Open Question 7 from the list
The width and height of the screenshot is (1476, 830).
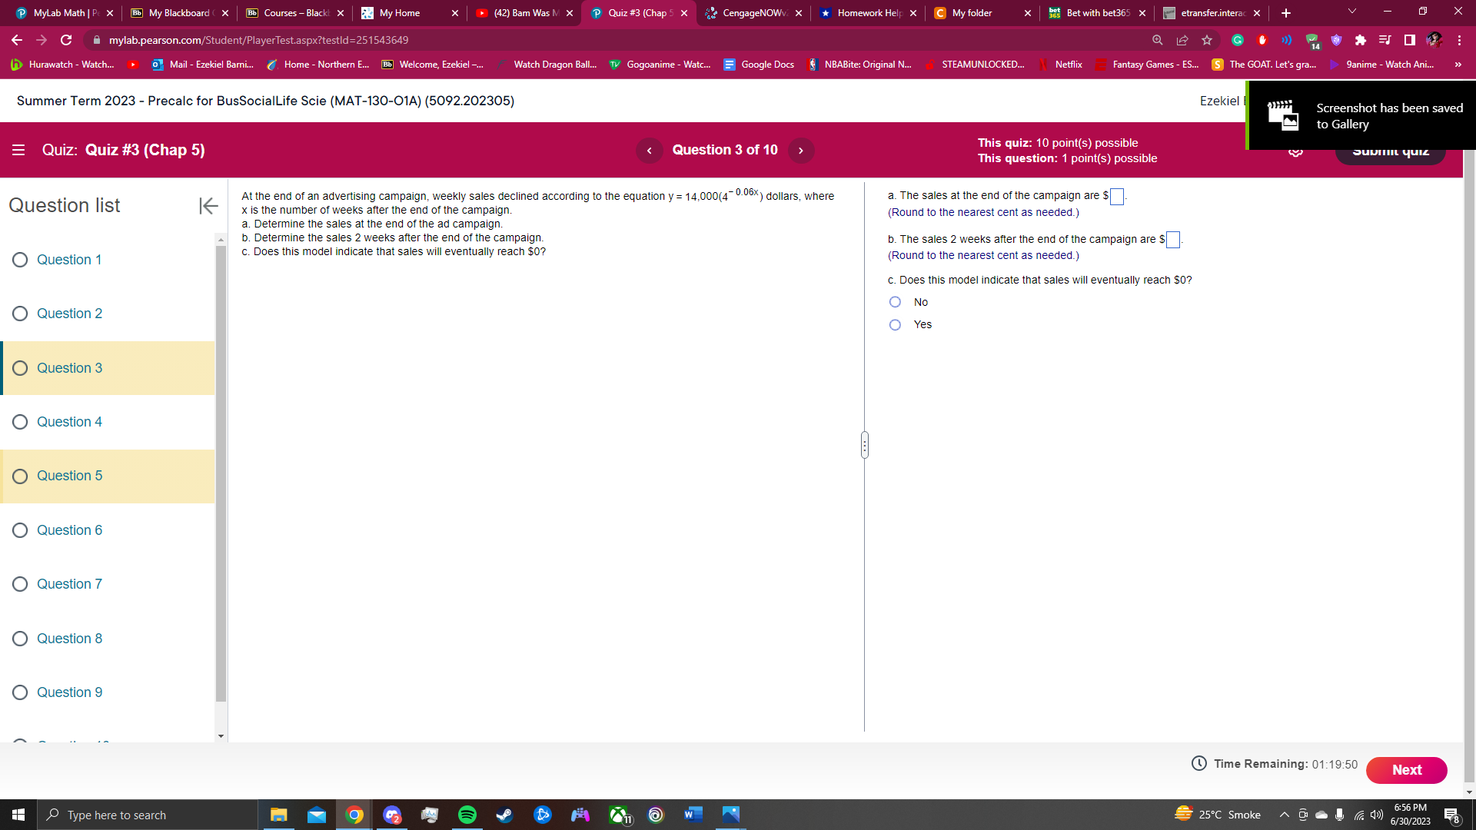(69, 584)
